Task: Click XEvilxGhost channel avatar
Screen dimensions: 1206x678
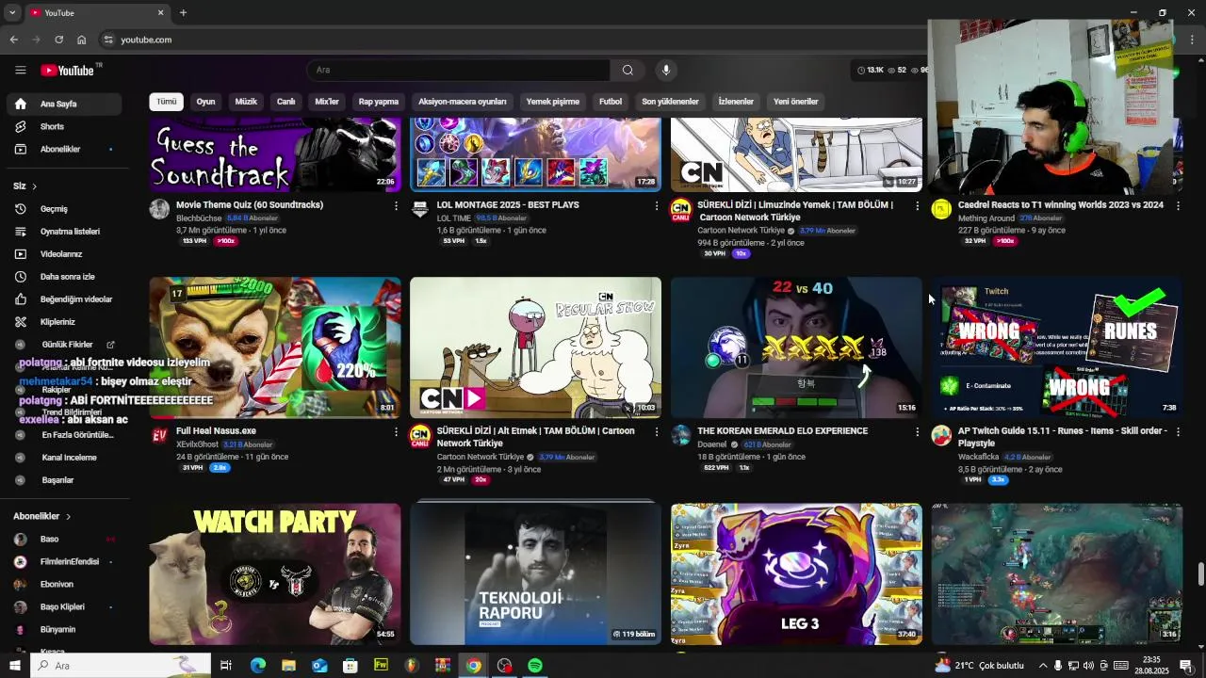Action: tap(159, 435)
